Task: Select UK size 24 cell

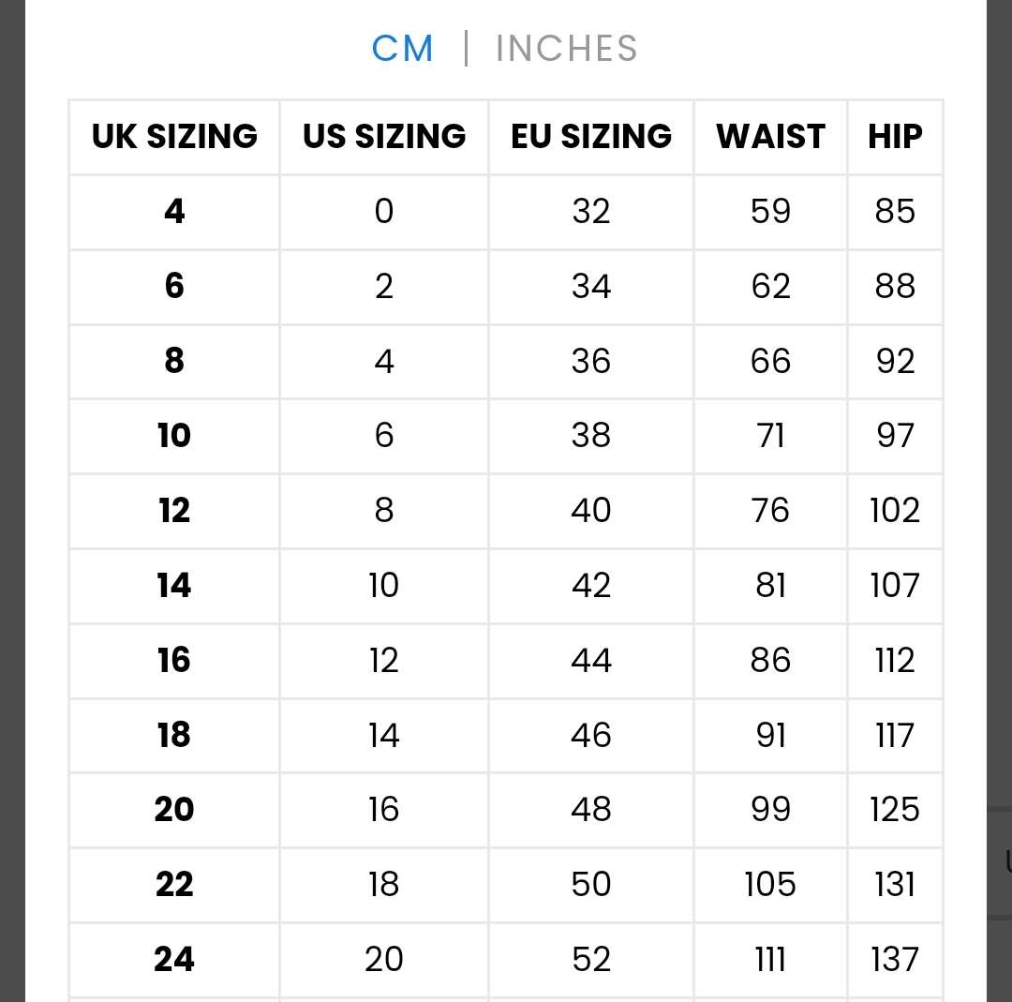Action: [x=174, y=960]
